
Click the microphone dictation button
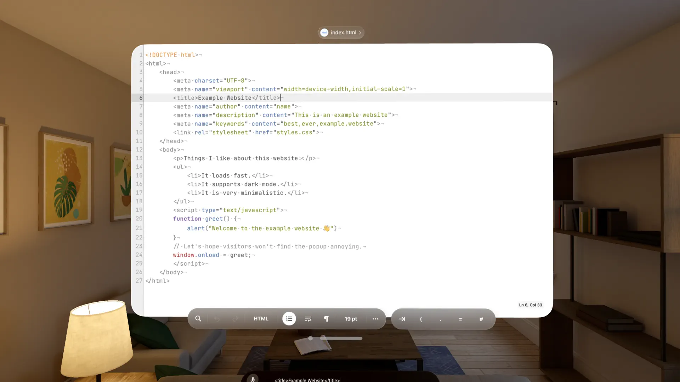253,379
